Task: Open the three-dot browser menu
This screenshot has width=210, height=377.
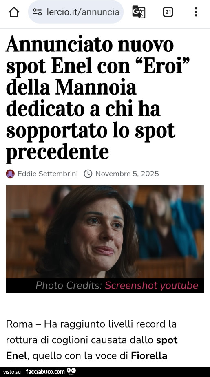Action: 196,12
